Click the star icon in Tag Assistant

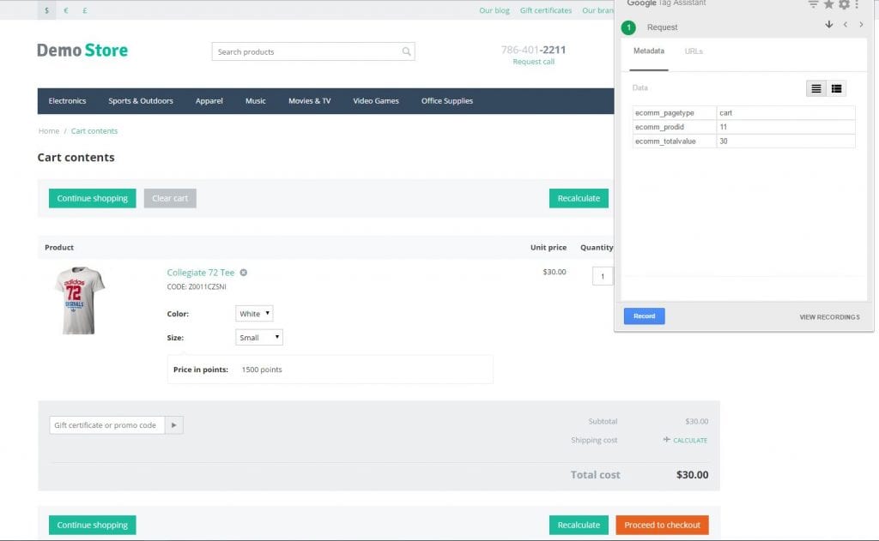(828, 4)
